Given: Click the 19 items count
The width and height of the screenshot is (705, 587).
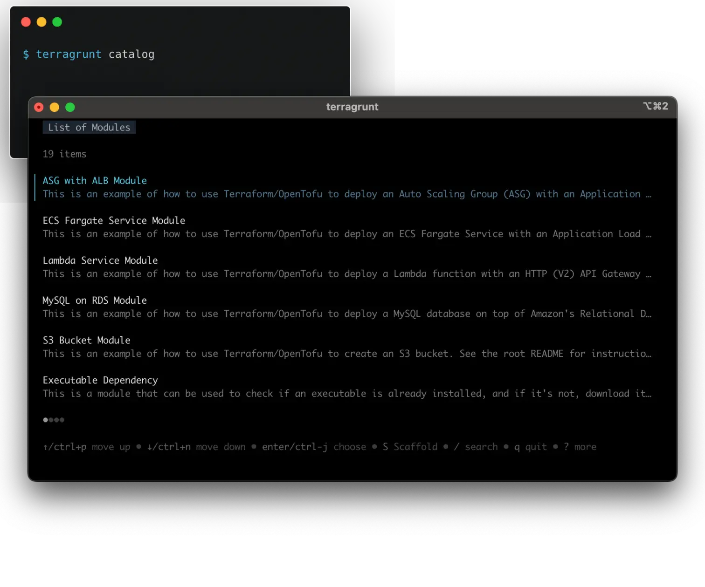Looking at the screenshot, I should click(x=64, y=154).
